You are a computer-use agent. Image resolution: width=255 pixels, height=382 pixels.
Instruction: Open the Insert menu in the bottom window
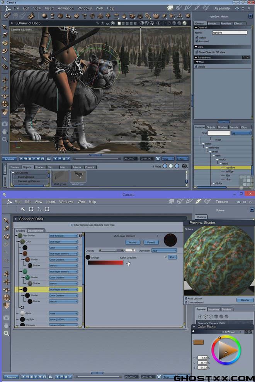click(51, 202)
